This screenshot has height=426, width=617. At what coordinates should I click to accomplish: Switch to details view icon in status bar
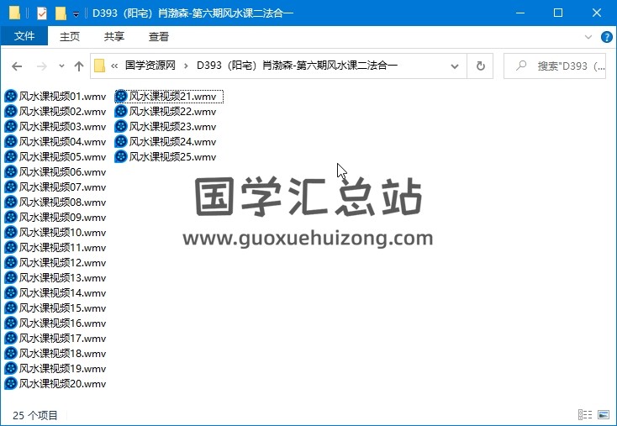tap(585, 414)
